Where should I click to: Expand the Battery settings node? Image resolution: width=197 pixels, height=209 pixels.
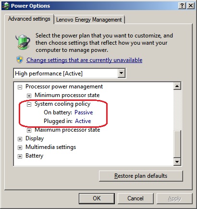[x=20, y=156]
